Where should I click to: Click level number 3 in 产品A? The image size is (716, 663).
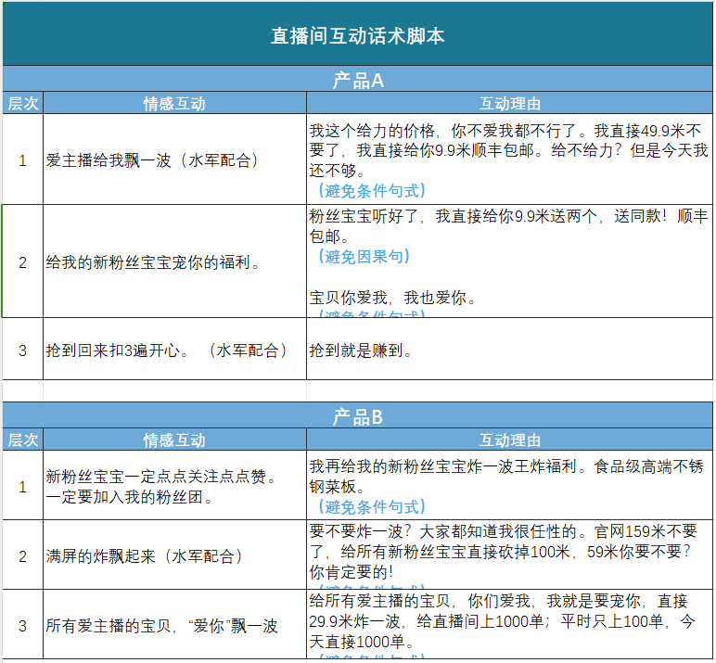coord(23,349)
